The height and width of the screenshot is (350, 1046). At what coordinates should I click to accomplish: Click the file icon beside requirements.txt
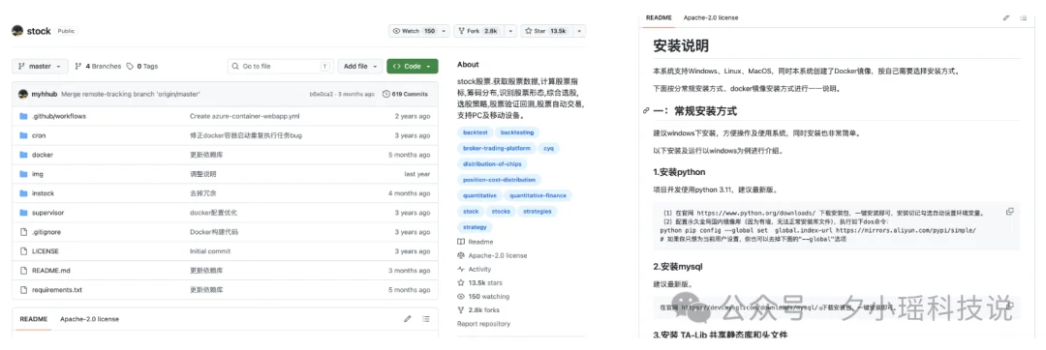[23, 290]
